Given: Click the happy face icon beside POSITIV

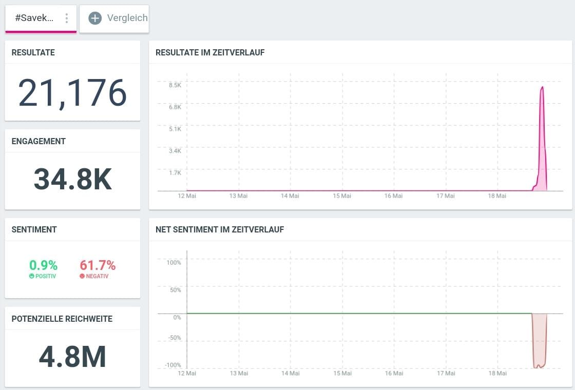Looking at the screenshot, I should pos(31,276).
